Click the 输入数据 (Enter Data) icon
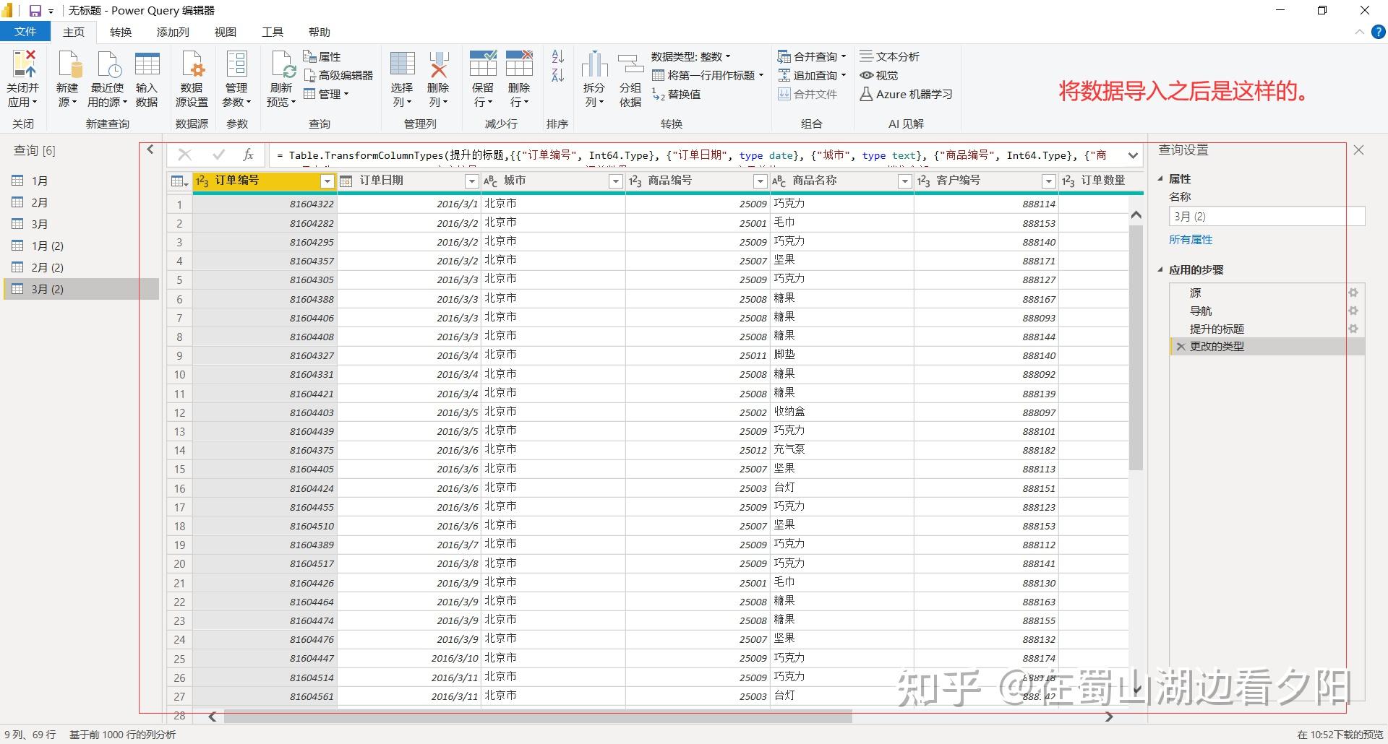 [x=147, y=64]
